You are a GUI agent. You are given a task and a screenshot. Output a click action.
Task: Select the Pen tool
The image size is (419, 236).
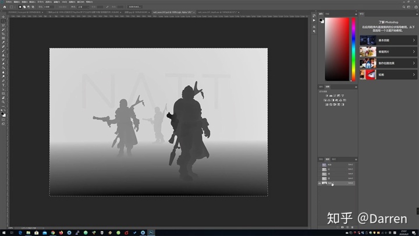pos(3,81)
